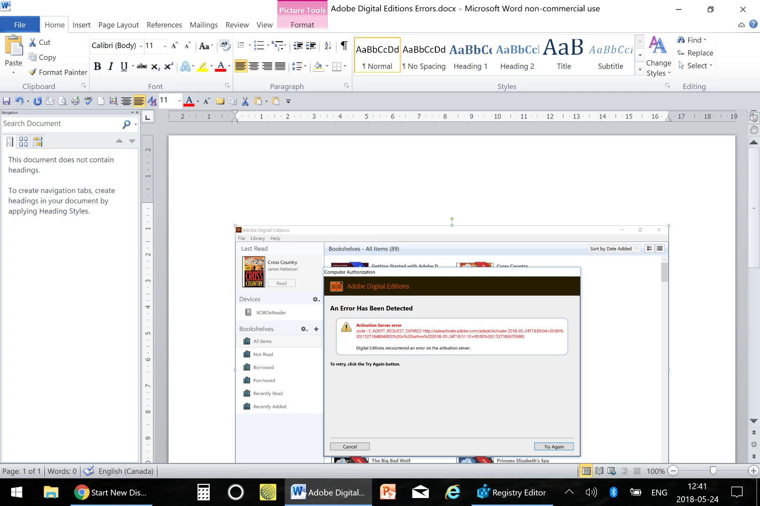Toggle Italic formatting
The height and width of the screenshot is (506, 760).
coord(111,67)
